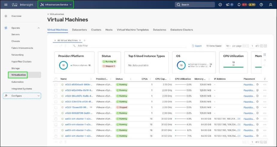Viewport: 277px width, 147px height.
Task: Check the box for vCLS-23fe121b row
Action: click(x=56, y=102)
